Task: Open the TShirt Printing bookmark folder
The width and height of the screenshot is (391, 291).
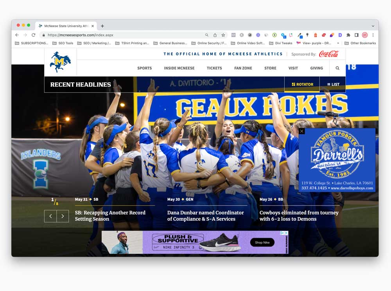Action: 132,43
